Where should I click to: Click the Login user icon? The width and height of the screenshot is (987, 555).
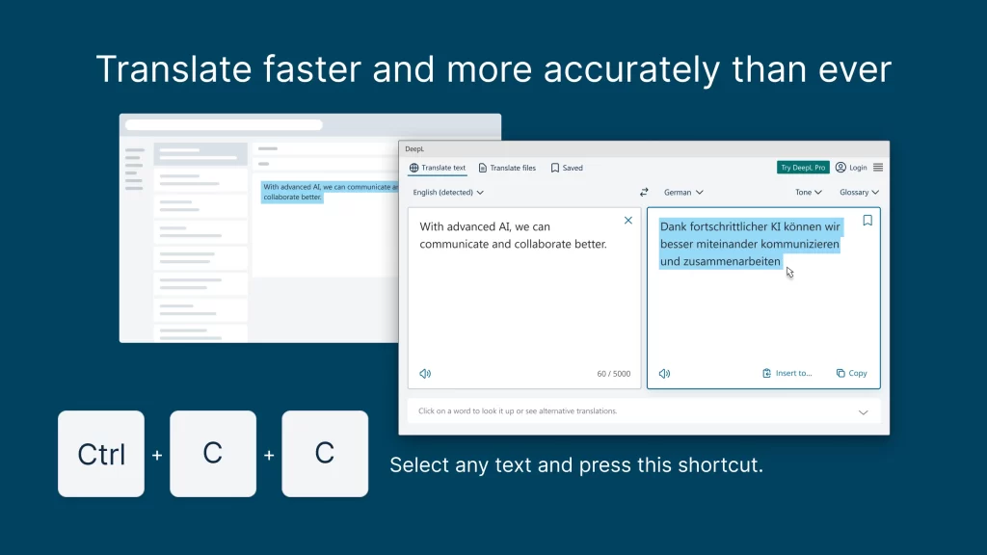(x=840, y=168)
